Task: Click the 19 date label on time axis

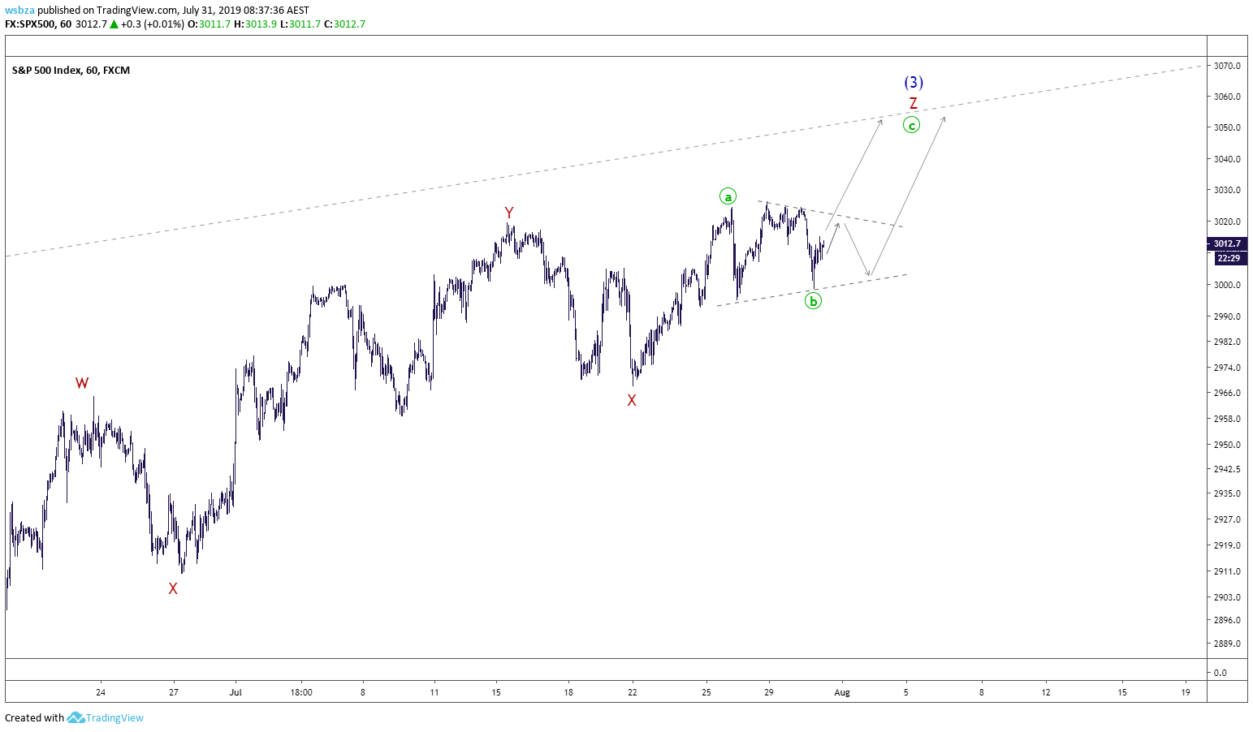Action: [1186, 692]
